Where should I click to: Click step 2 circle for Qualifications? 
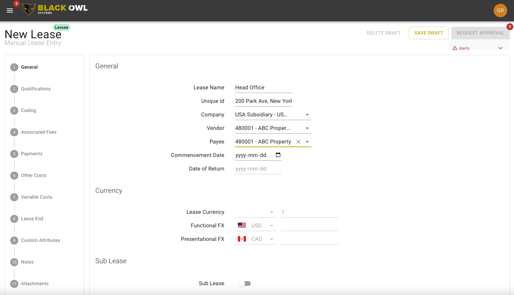tap(14, 89)
